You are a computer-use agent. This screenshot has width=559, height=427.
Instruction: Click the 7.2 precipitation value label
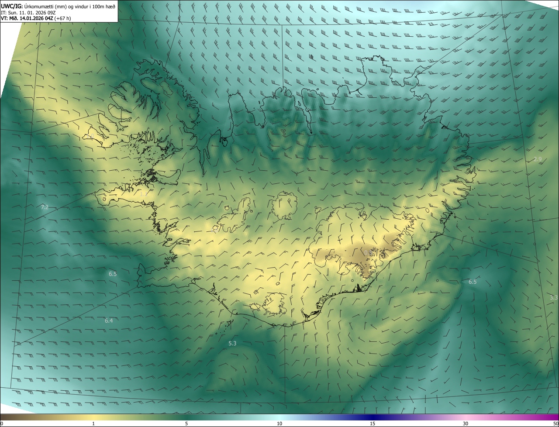[x=45, y=207]
